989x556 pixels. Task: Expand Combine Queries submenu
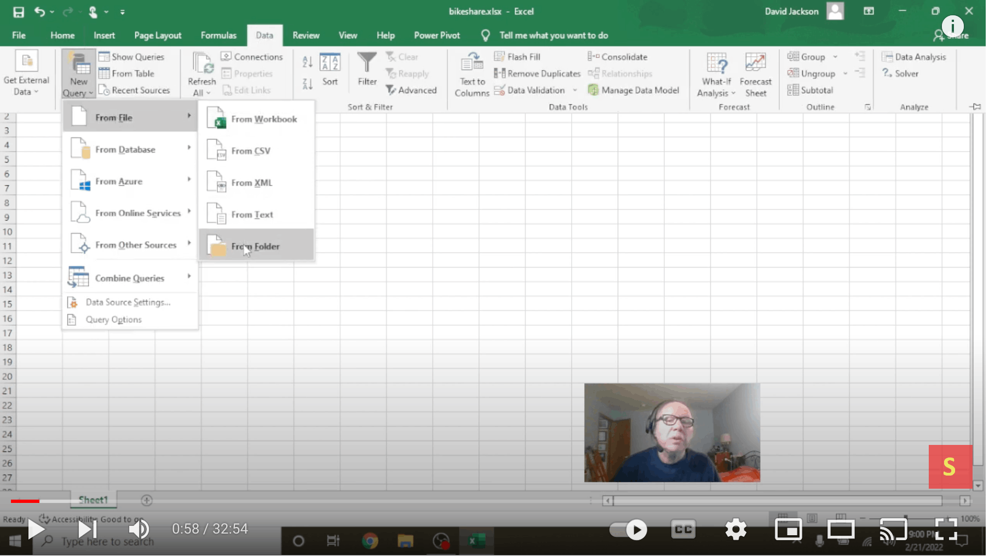130,278
